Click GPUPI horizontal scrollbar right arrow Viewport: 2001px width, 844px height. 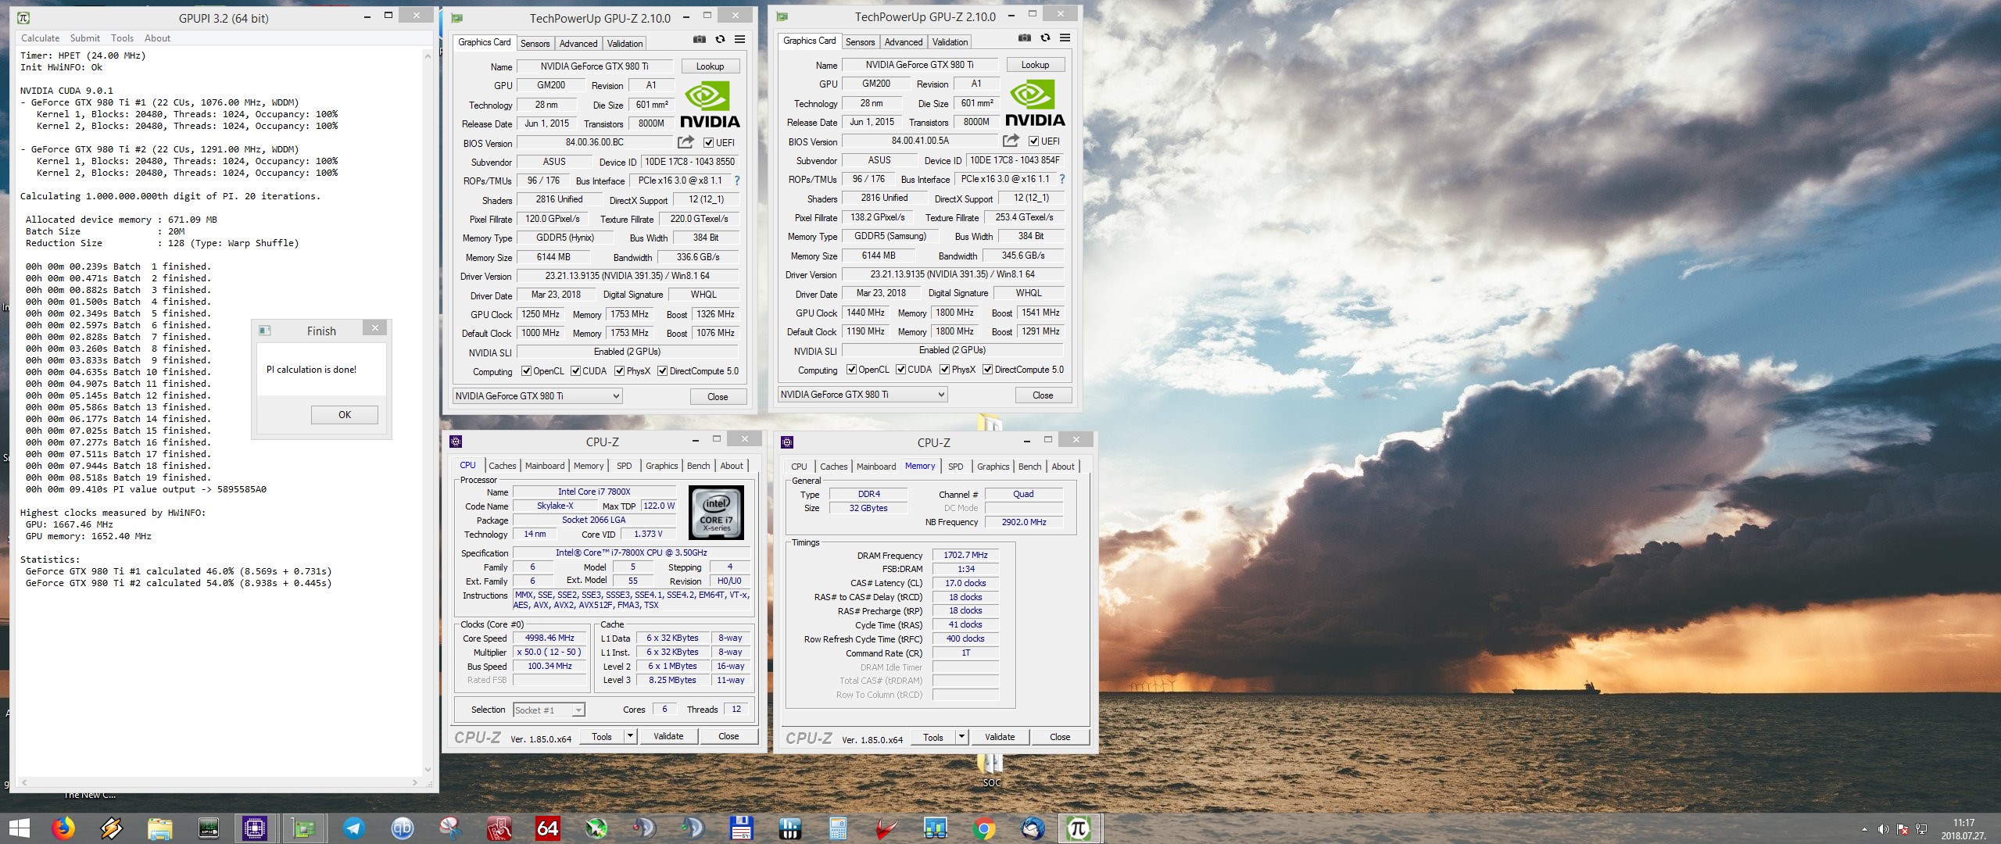pyautogui.click(x=415, y=782)
